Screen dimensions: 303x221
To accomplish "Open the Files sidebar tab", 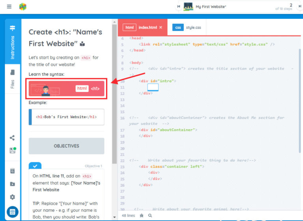I will point(12,79).
